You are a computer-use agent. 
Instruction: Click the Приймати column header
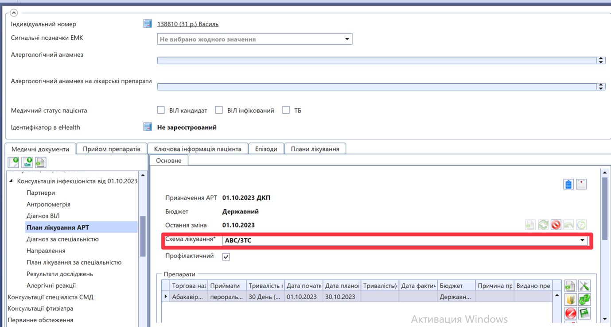(227, 286)
